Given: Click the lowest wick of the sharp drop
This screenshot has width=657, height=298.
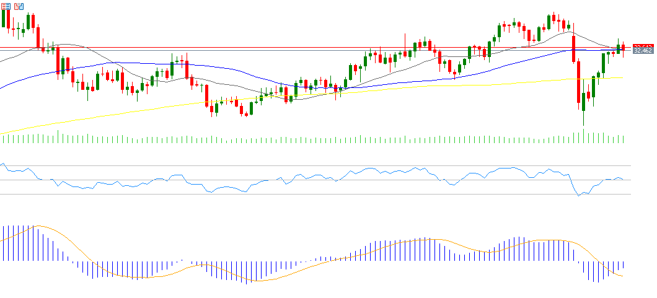Looking at the screenshot, I should tap(583, 123).
